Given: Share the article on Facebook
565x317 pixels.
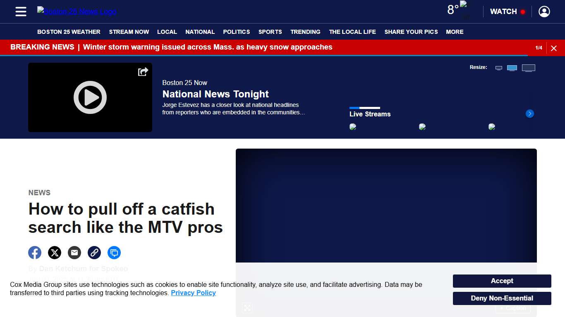Looking at the screenshot, I should click(x=35, y=253).
